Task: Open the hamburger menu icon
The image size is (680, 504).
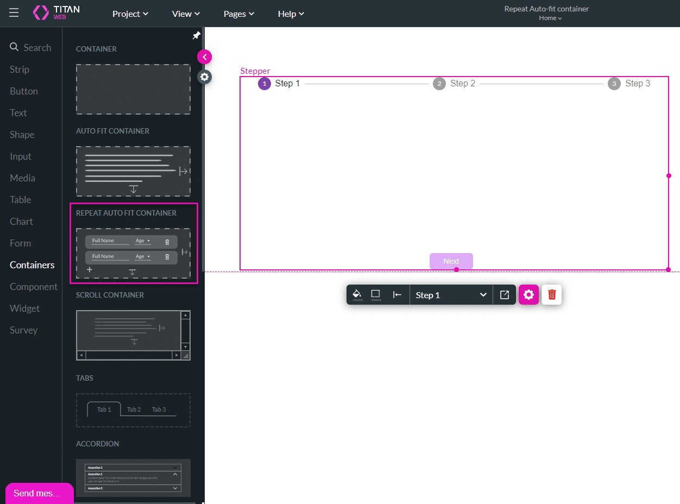Action: (14, 13)
